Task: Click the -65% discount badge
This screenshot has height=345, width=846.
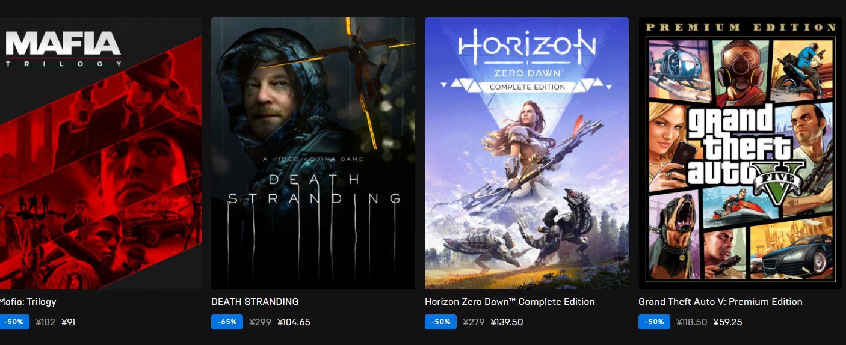Action: pyautogui.click(x=227, y=322)
